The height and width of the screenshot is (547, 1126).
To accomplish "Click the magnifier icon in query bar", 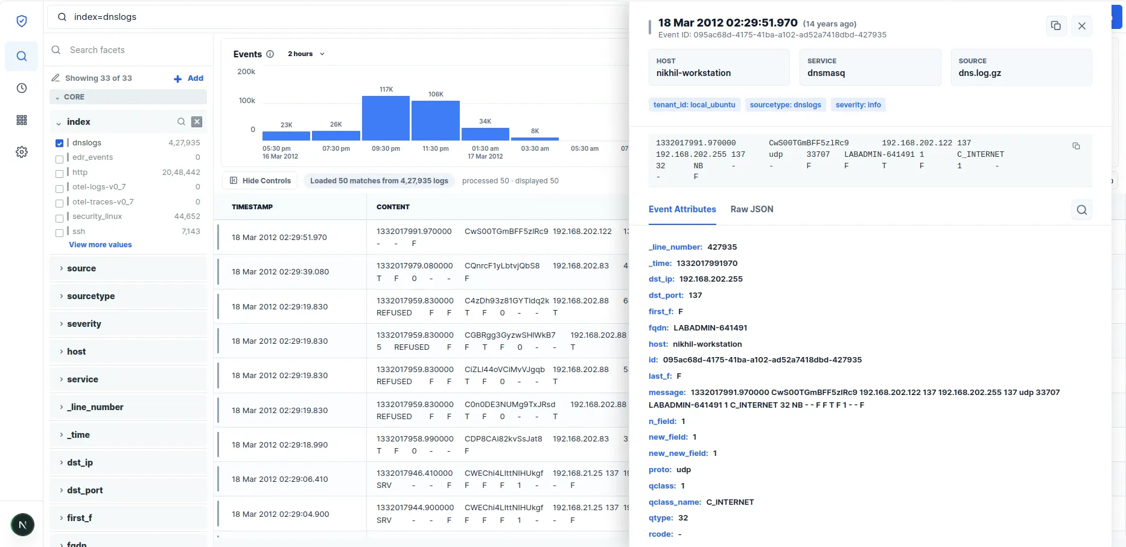I will [x=62, y=17].
